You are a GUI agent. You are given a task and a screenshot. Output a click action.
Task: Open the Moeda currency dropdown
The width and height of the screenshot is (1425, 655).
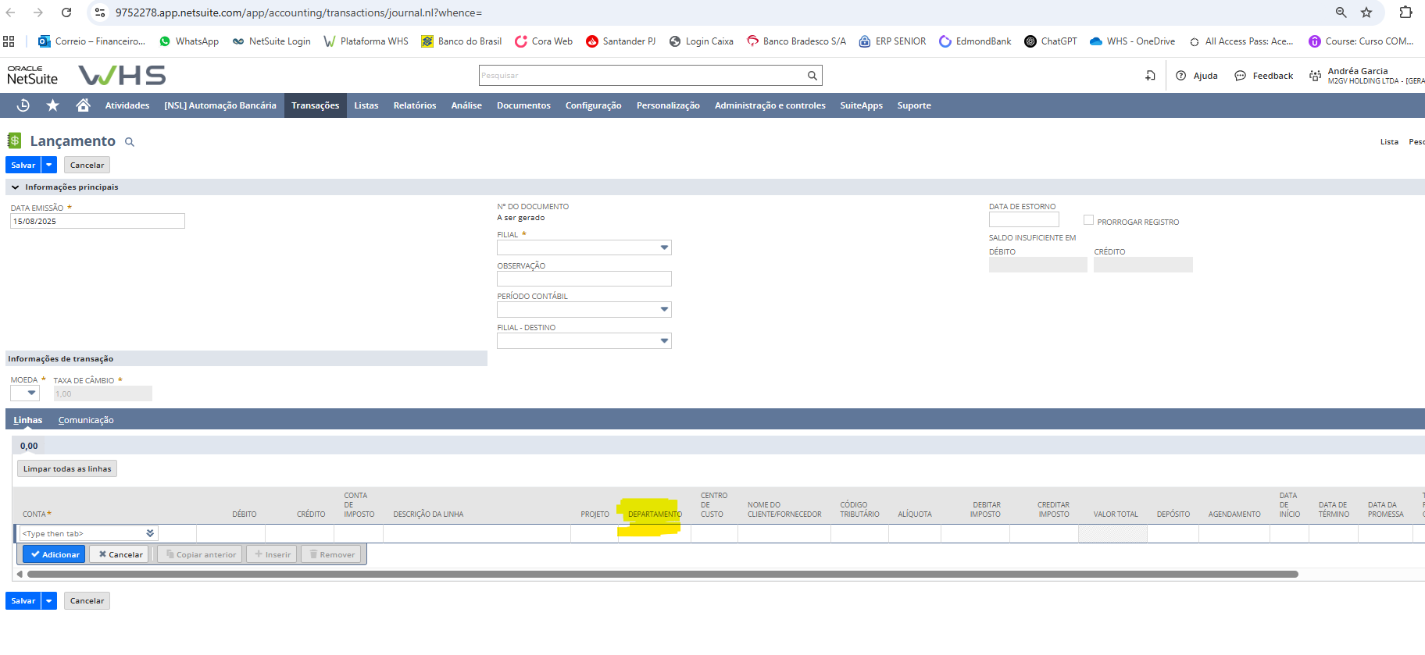tap(25, 393)
